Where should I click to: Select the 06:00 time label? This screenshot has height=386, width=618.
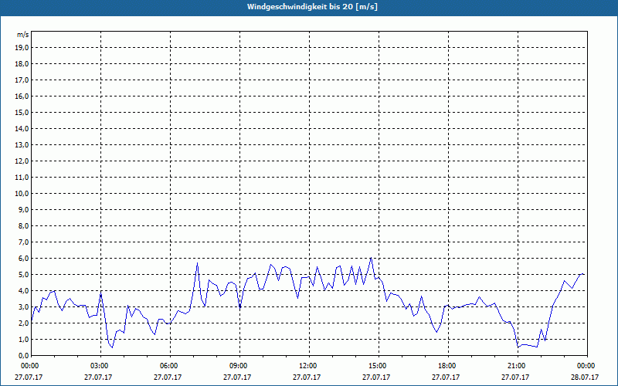[x=170, y=366]
